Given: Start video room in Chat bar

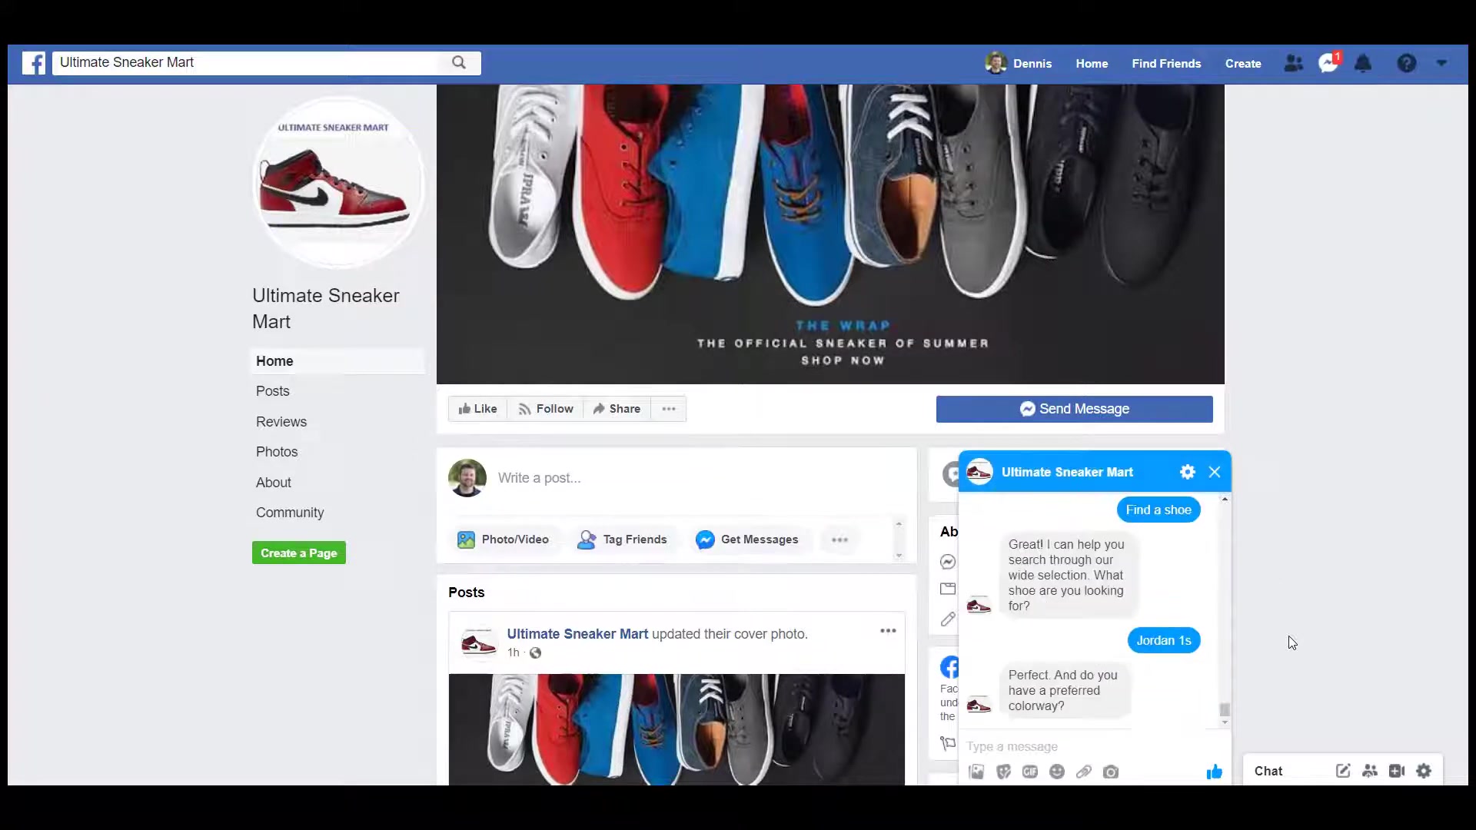Looking at the screenshot, I should [x=1397, y=771].
